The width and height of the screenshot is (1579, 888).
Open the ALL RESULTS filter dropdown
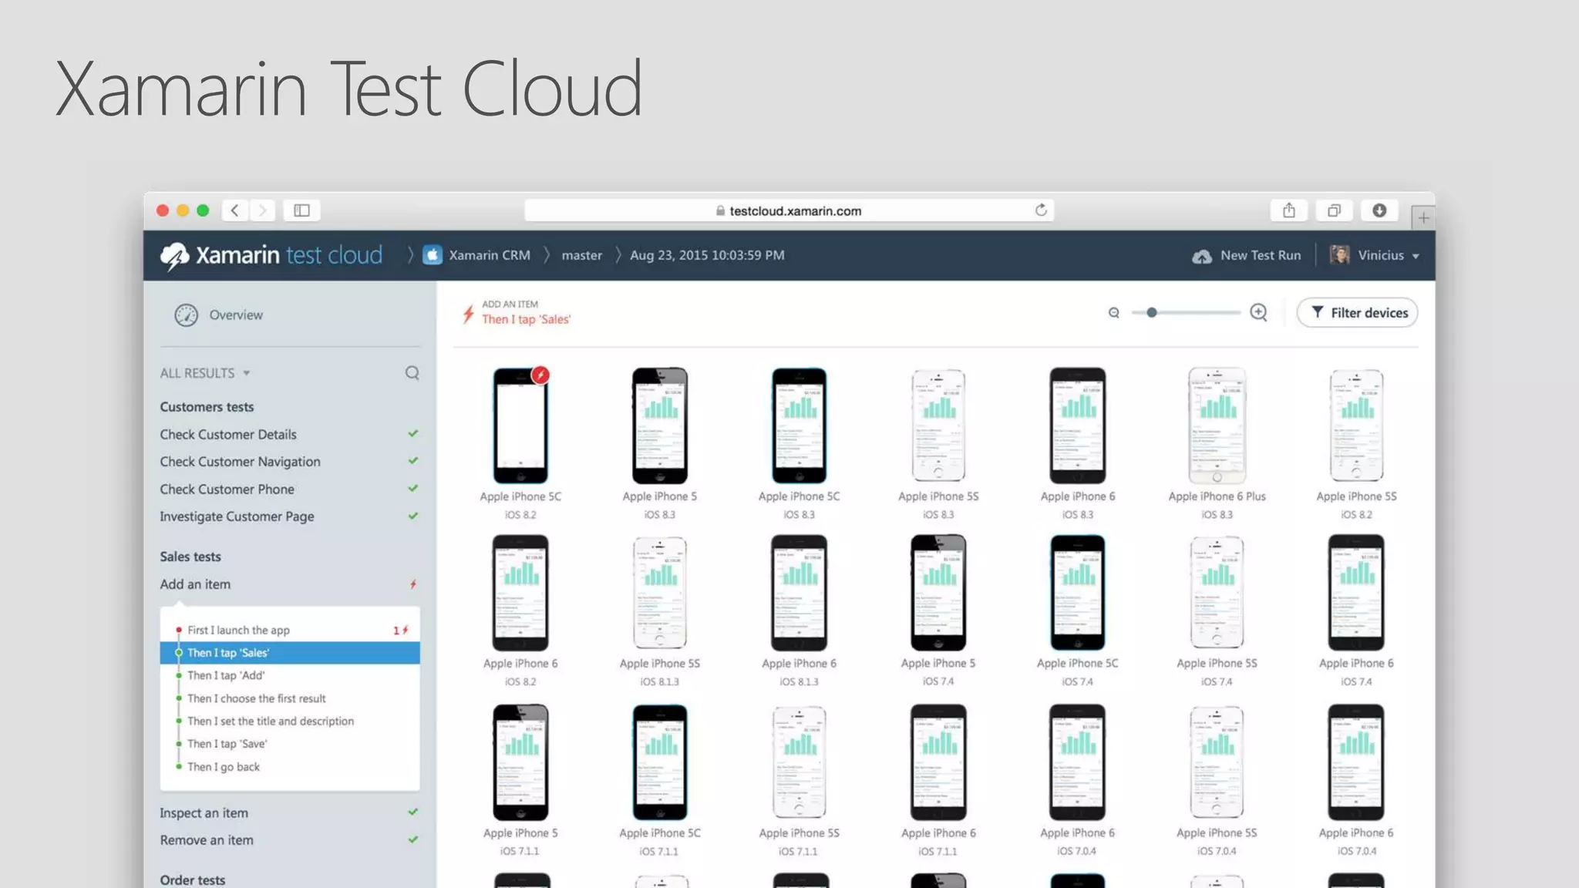click(204, 373)
